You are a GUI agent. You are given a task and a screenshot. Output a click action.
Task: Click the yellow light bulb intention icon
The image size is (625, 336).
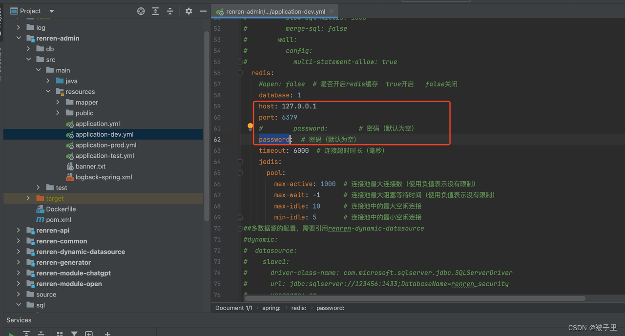250,127
